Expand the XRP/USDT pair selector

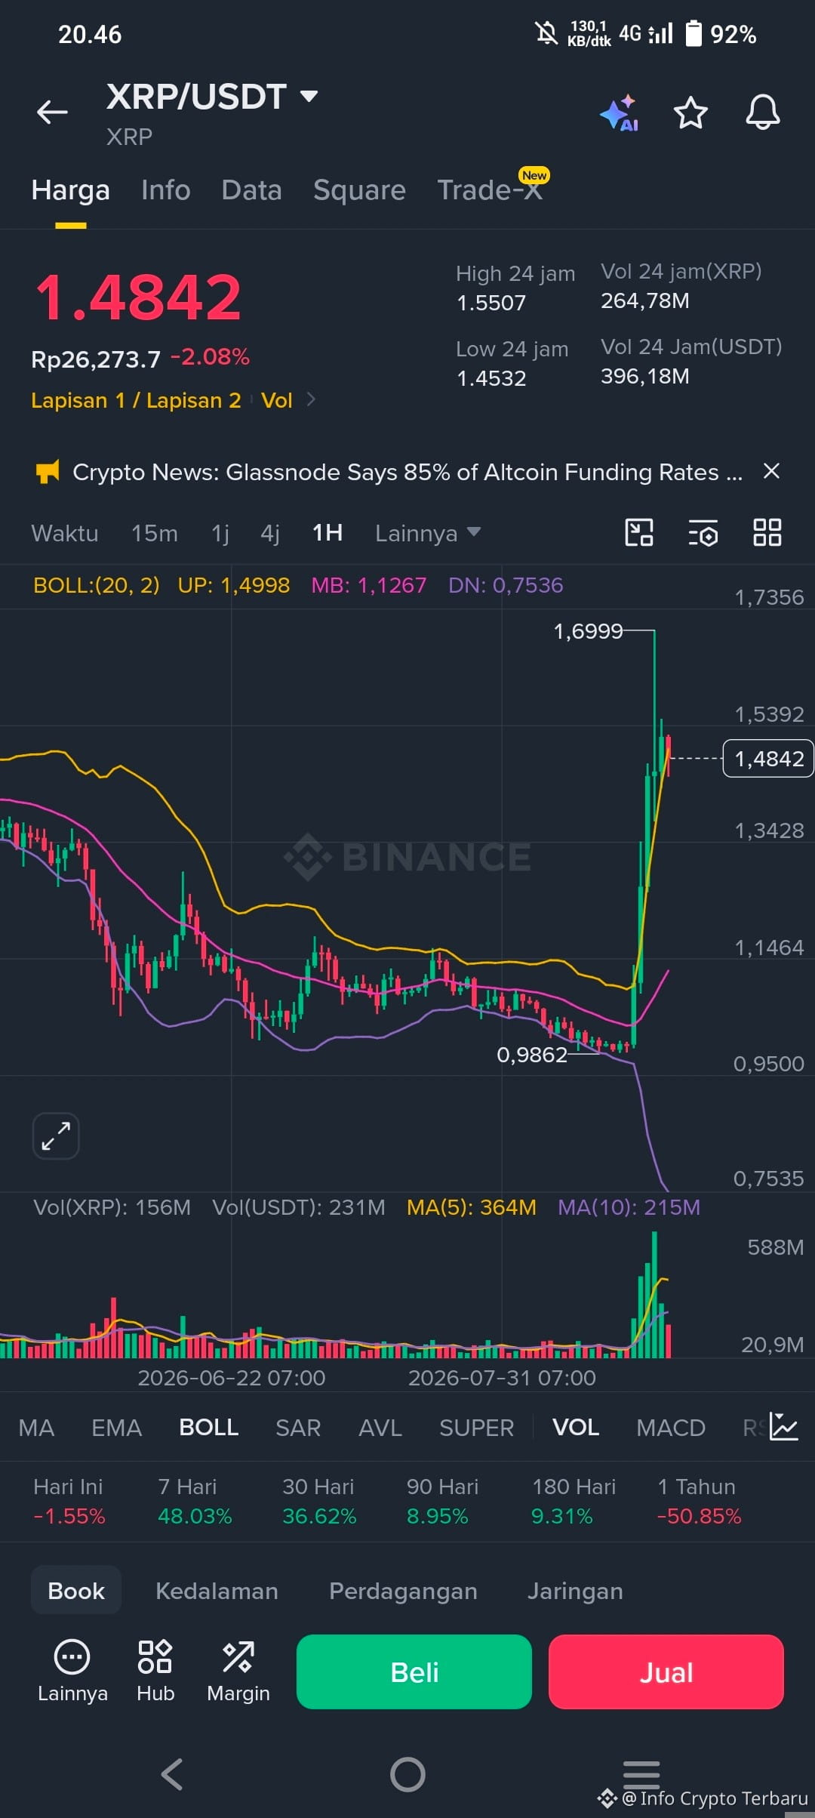(309, 96)
